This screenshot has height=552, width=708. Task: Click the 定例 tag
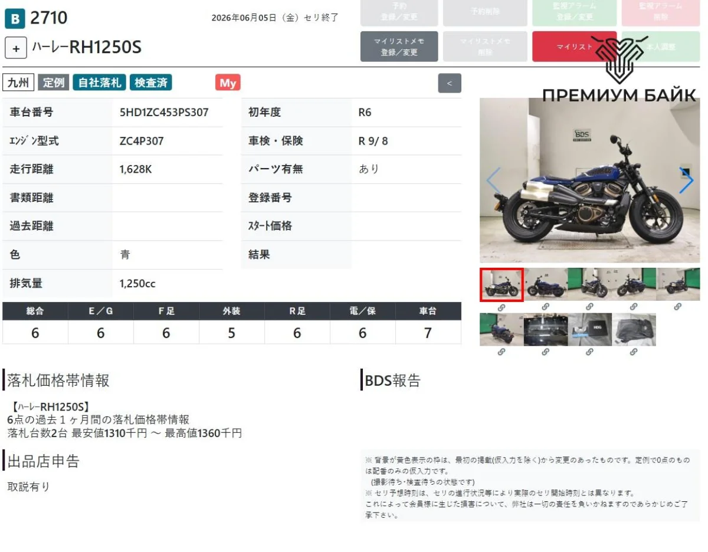point(54,83)
